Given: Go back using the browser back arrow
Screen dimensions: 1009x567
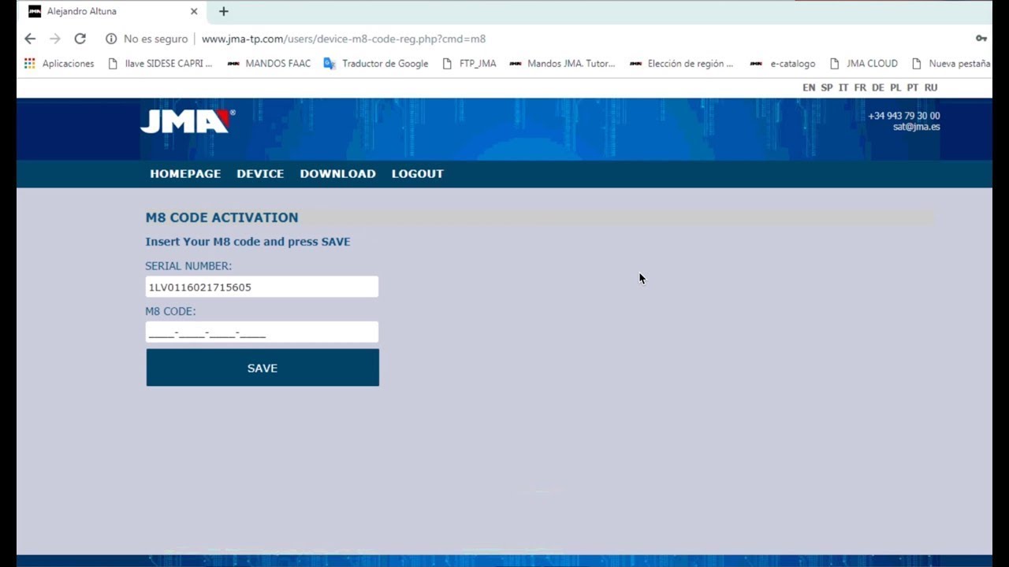Looking at the screenshot, I should tap(30, 39).
